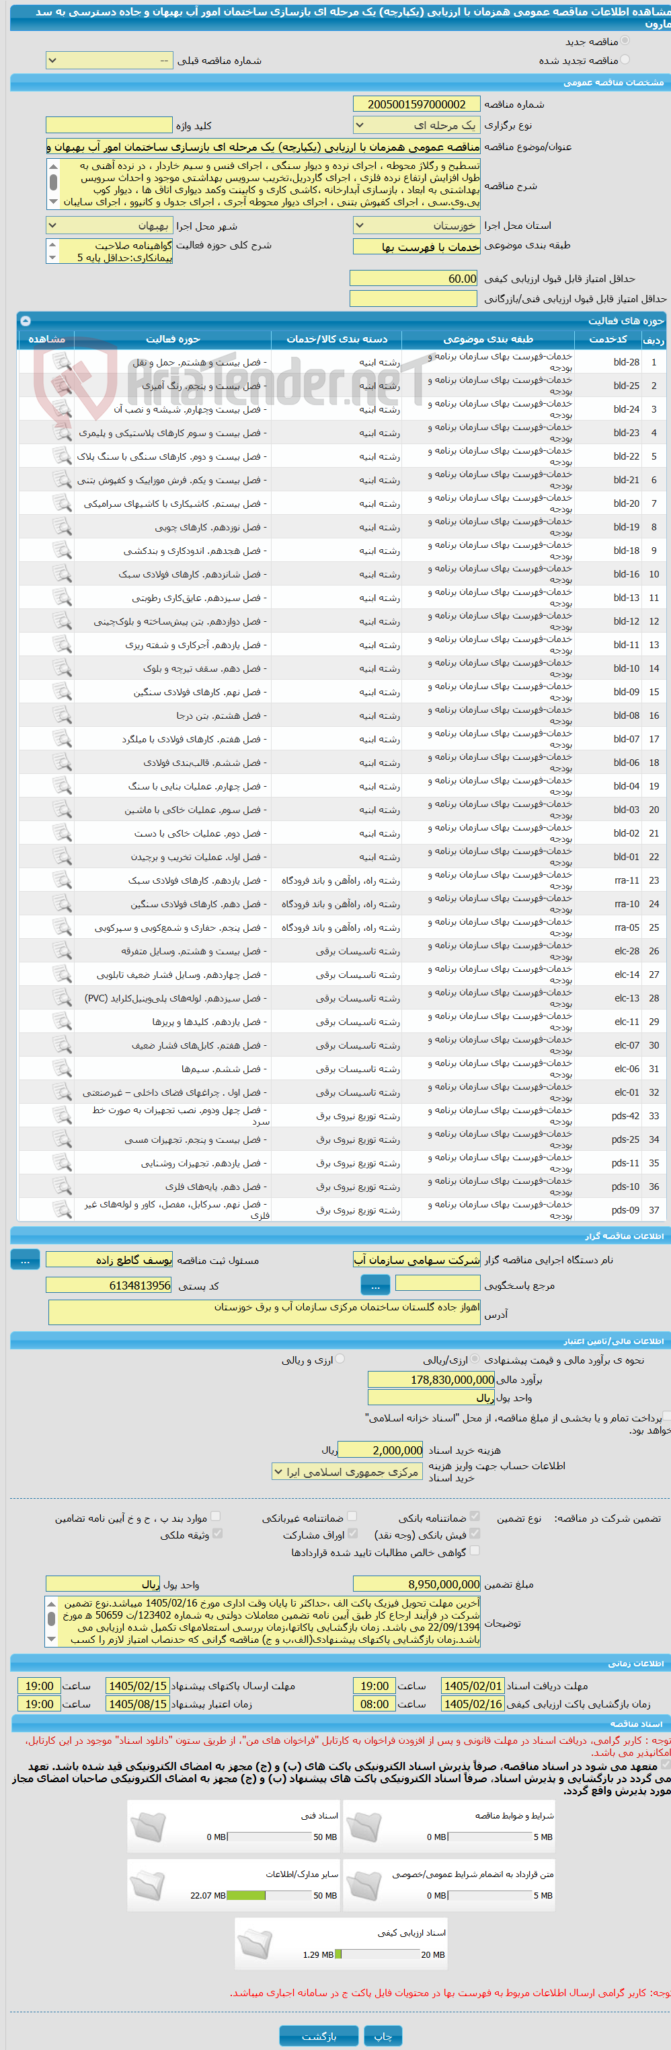Open view icon for row pds-42

(61, 1116)
